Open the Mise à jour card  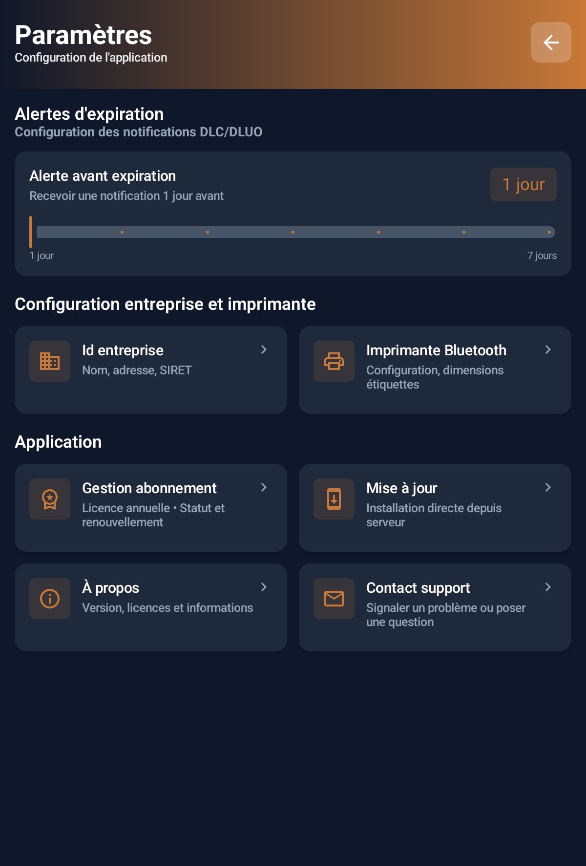[435, 508]
